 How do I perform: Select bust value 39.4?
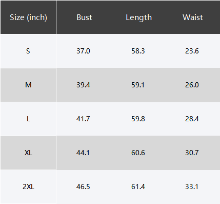click(x=83, y=85)
